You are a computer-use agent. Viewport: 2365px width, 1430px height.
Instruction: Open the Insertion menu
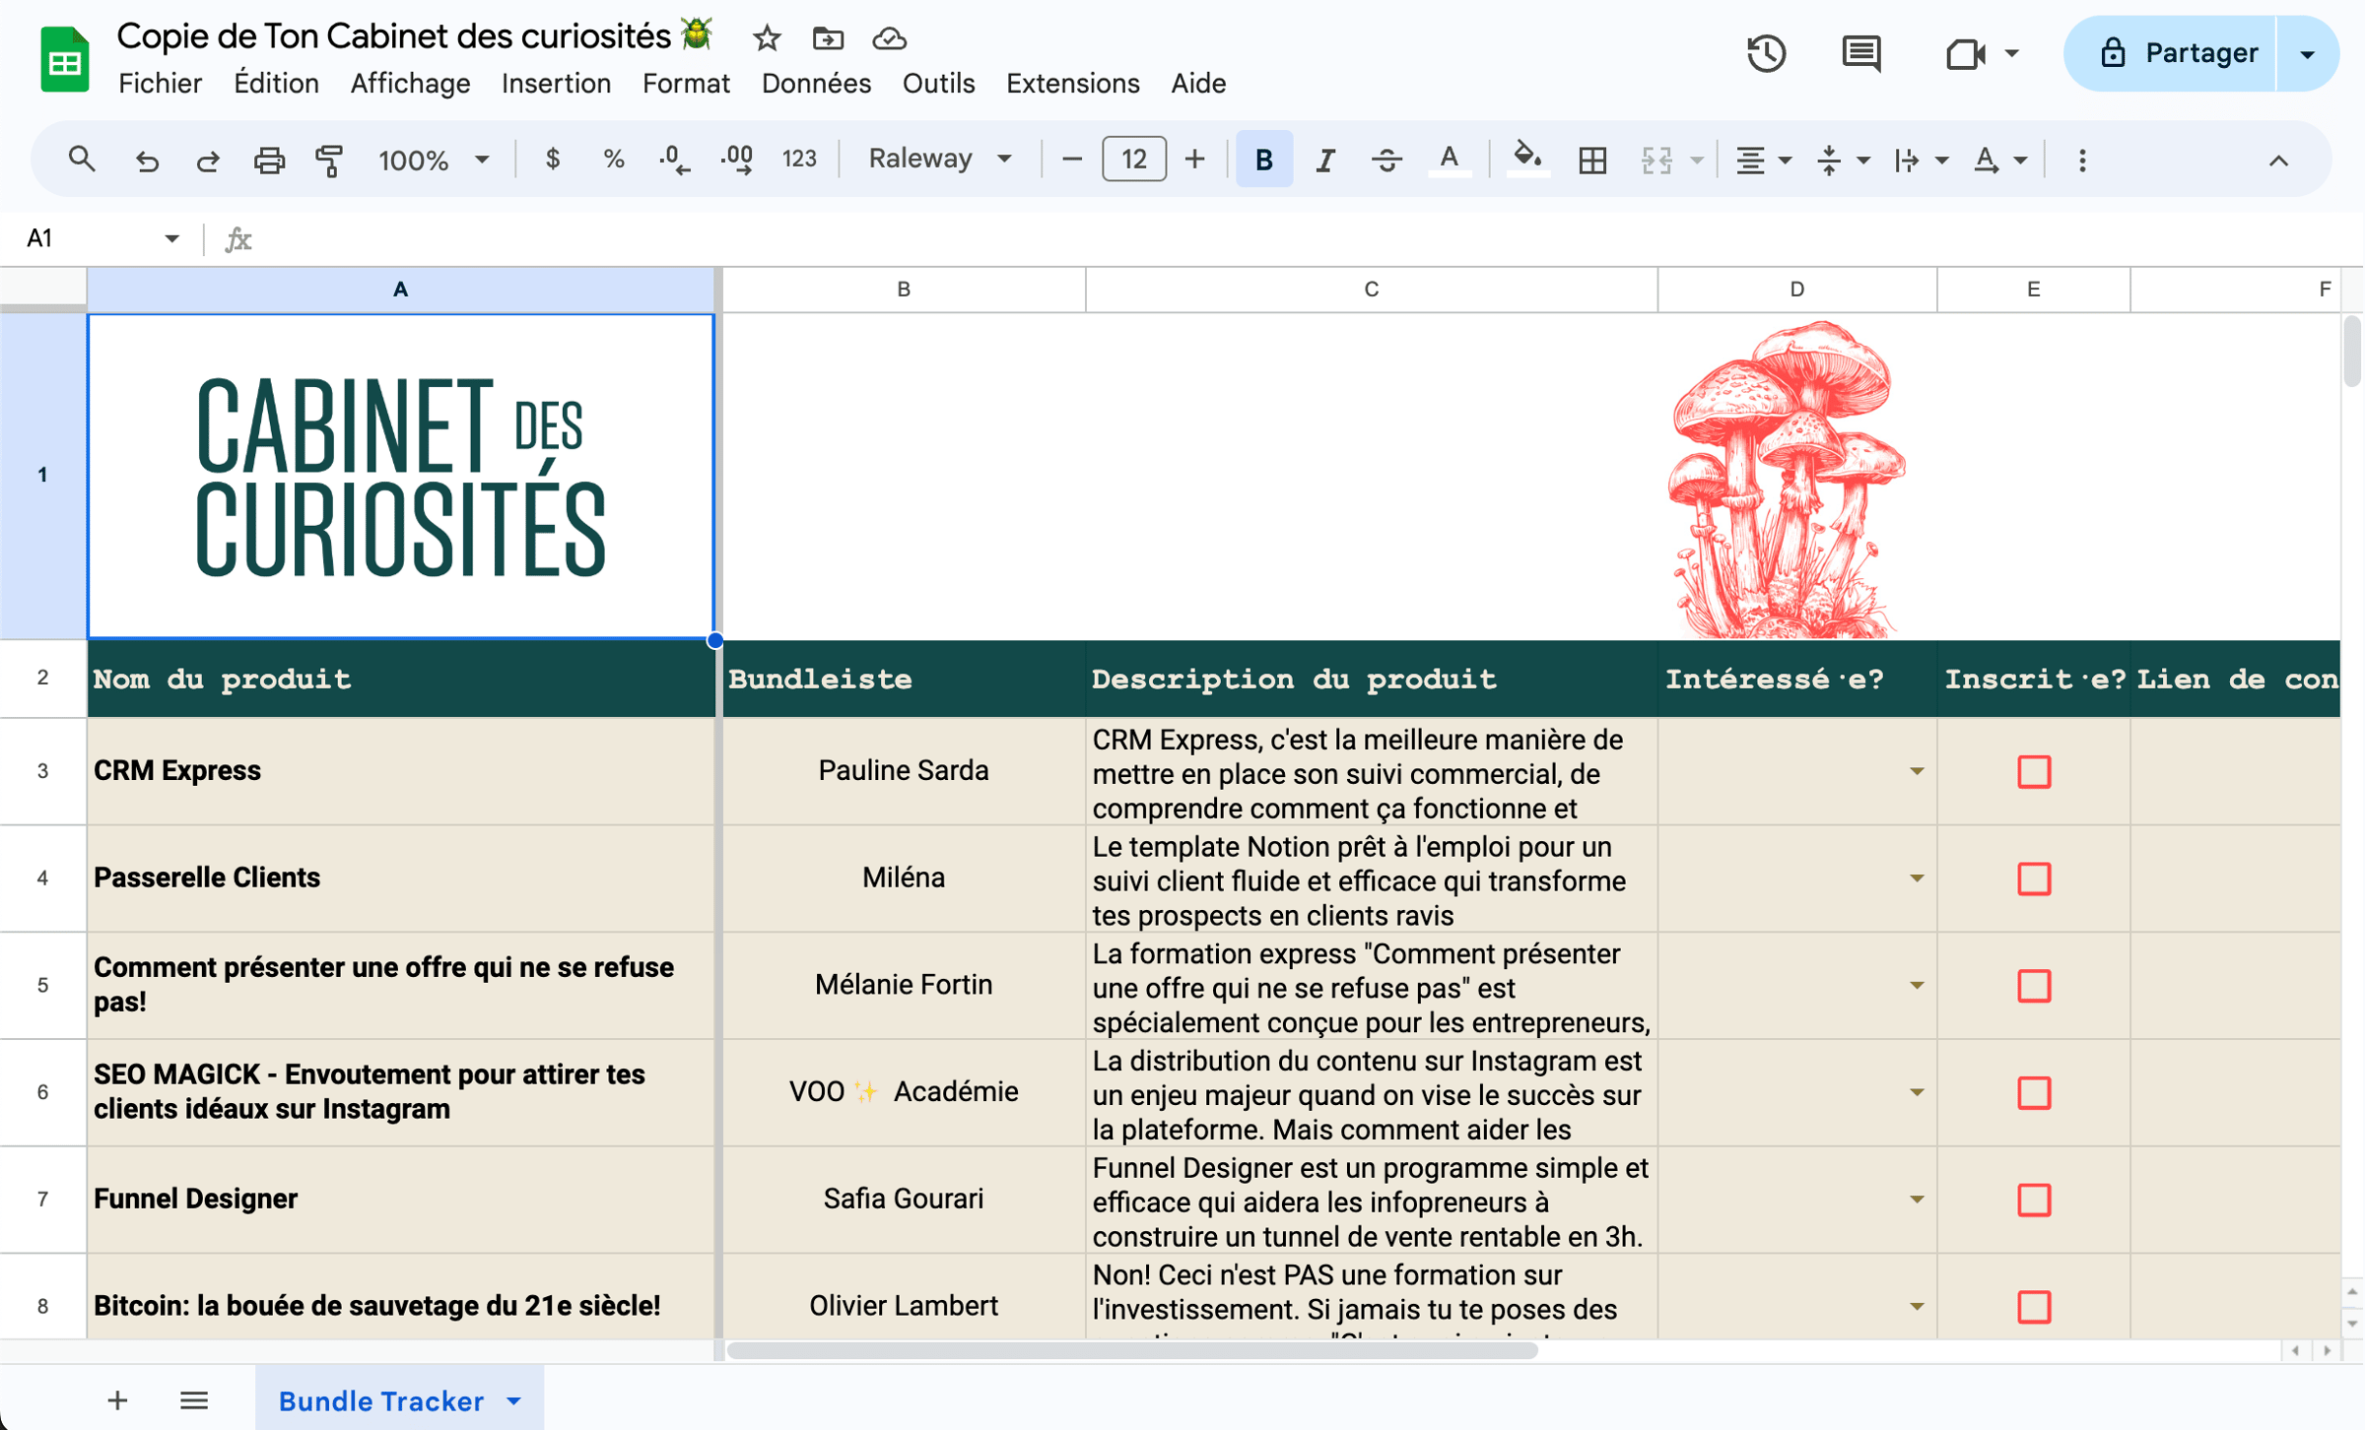(556, 84)
